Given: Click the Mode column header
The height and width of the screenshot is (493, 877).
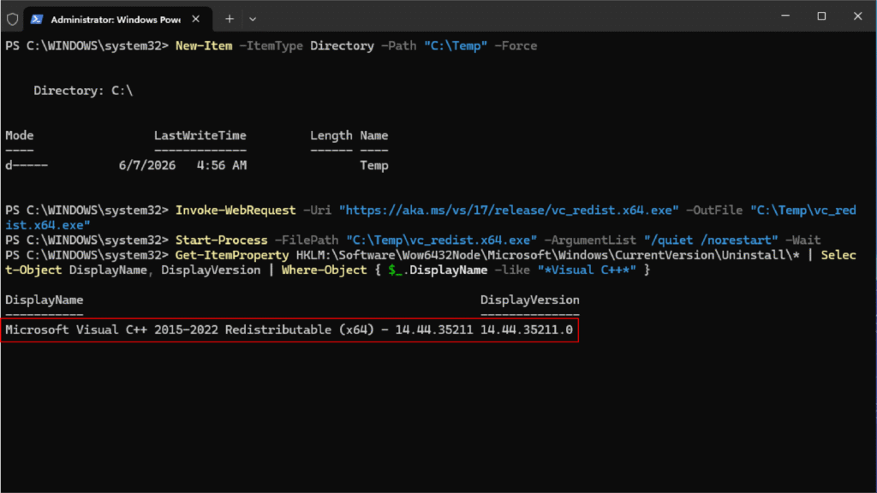Looking at the screenshot, I should (x=20, y=135).
